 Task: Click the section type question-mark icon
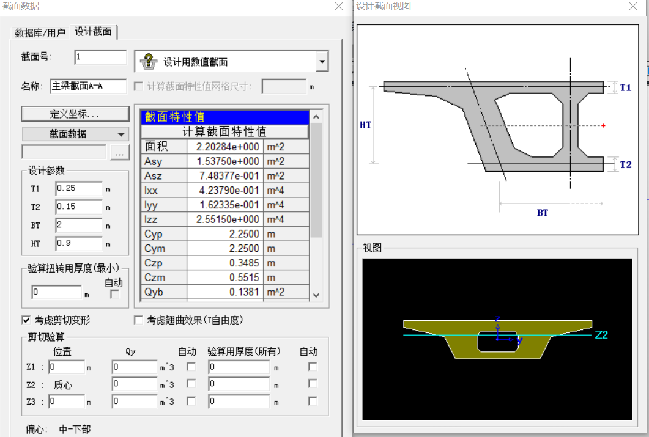coord(149,62)
